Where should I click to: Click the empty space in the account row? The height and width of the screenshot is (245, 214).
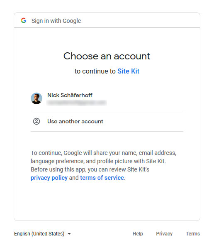click(x=145, y=98)
